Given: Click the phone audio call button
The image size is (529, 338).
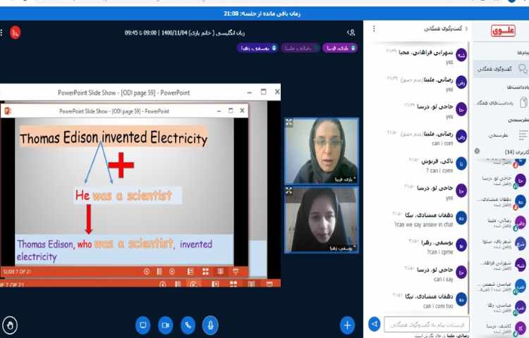Looking at the screenshot, I should point(188,325).
